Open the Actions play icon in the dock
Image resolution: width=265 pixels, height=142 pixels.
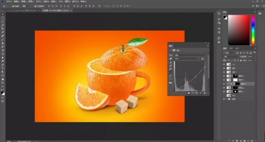[219, 42]
